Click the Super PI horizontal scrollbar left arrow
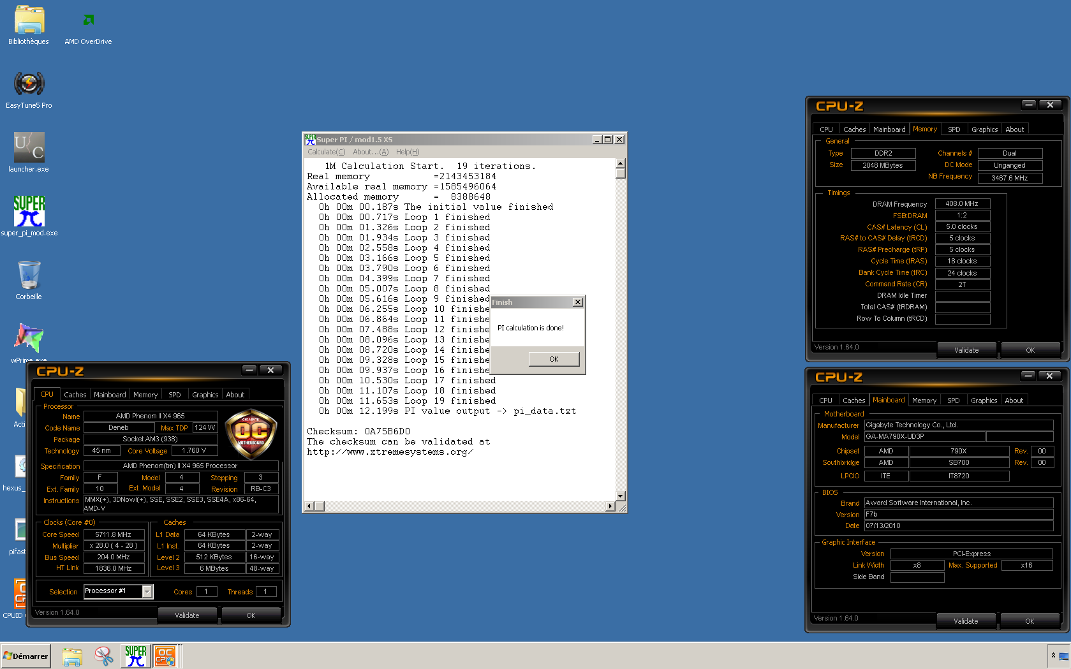 pos(309,506)
